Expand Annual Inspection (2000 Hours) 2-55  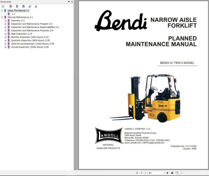click(x=5, y=47)
